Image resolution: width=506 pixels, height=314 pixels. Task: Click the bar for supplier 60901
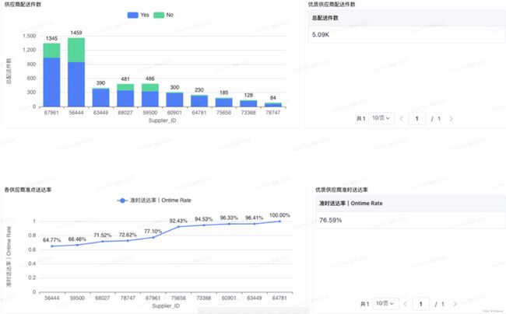pyautogui.click(x=174, y=99)
